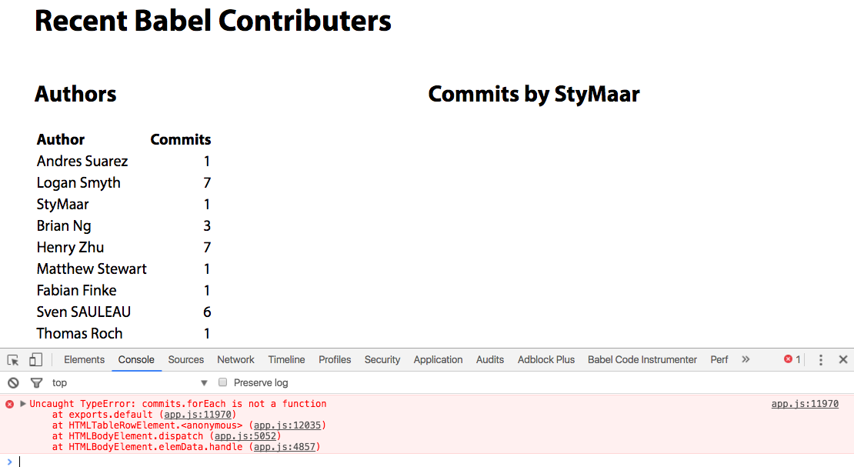Toggle the device toolbar icon
854x467 pixels.
35,359
